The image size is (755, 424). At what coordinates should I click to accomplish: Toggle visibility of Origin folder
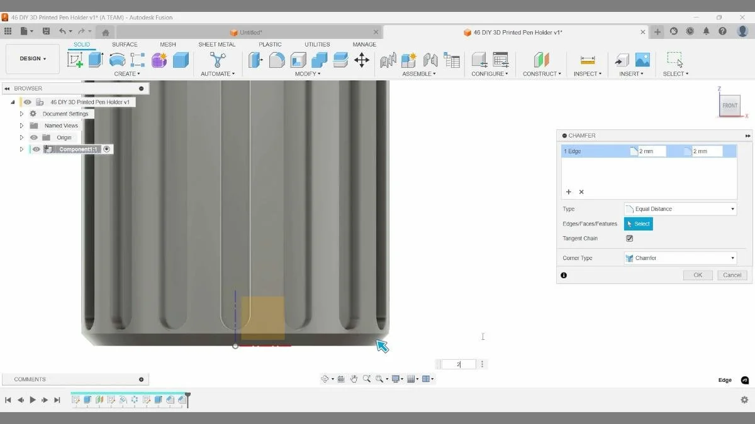(34, 138)
